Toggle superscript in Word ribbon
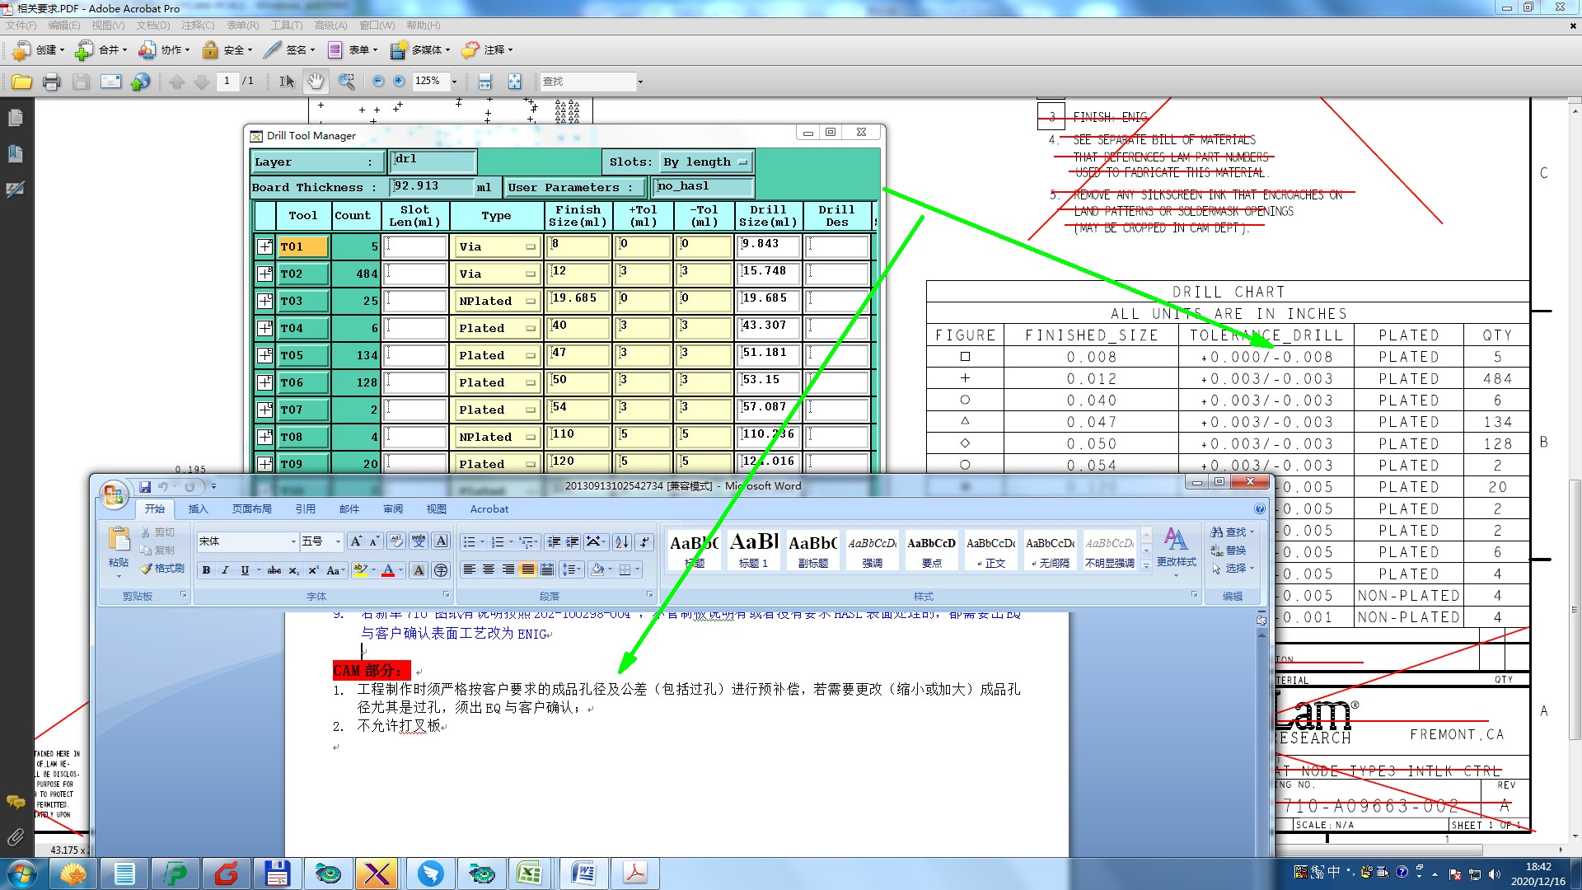Screen dimensions: 1582x890 tap(313, 569)
